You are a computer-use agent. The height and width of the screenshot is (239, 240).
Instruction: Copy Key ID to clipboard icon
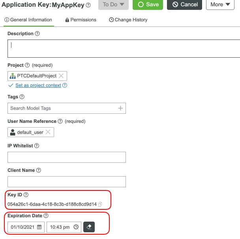pos(100,204)
